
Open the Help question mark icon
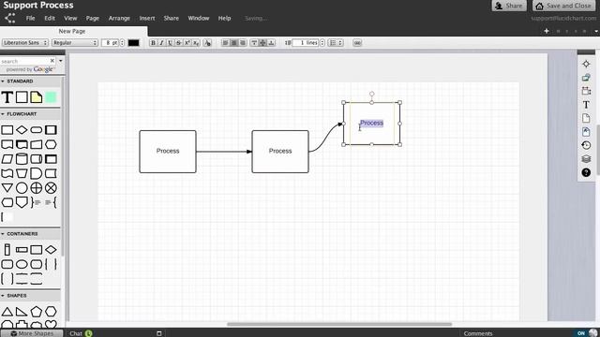[x=586, y=172]
